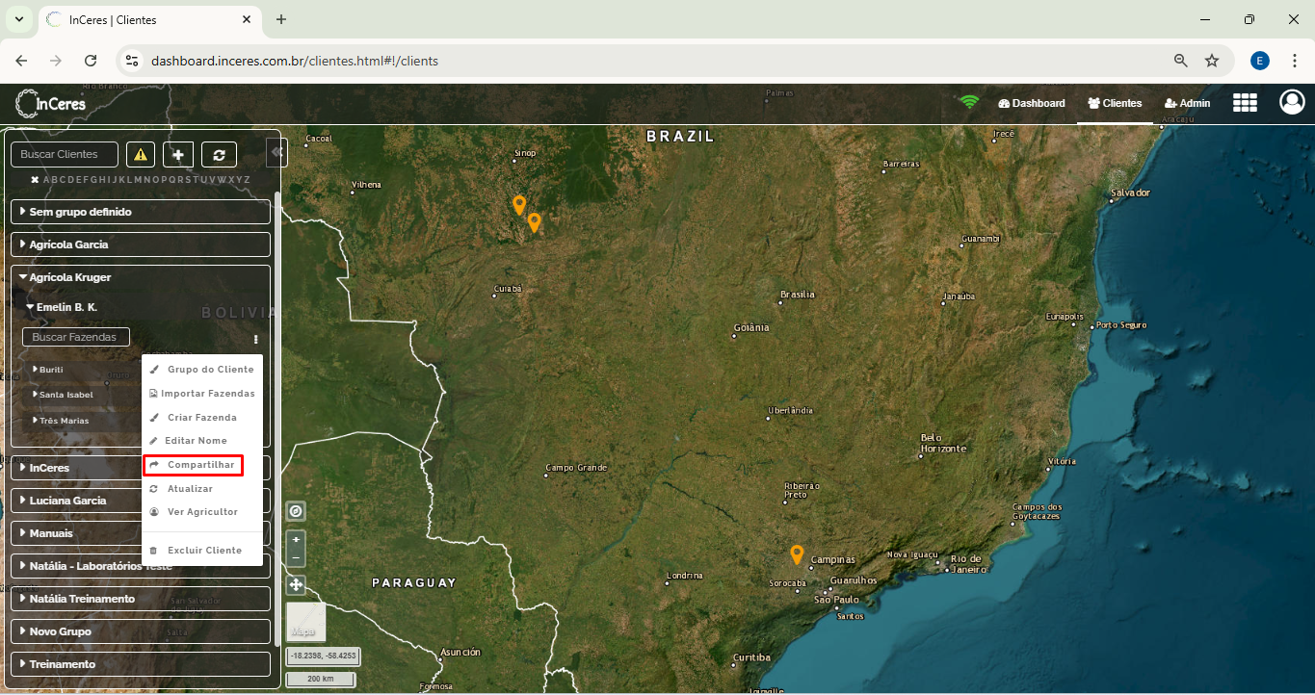Screen dimensions: 1315x695
Task: Open the user profile avatar in header
Action: (x=1292, y=102)
